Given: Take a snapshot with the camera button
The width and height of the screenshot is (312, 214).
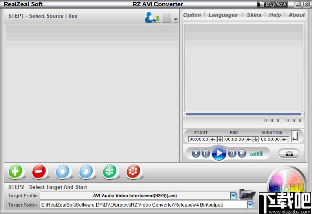Looking at the screenshot, I should [x=289, y=154].
